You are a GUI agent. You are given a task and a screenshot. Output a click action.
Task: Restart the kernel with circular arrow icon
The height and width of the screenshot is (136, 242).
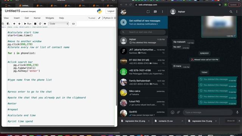coord(40,24)
